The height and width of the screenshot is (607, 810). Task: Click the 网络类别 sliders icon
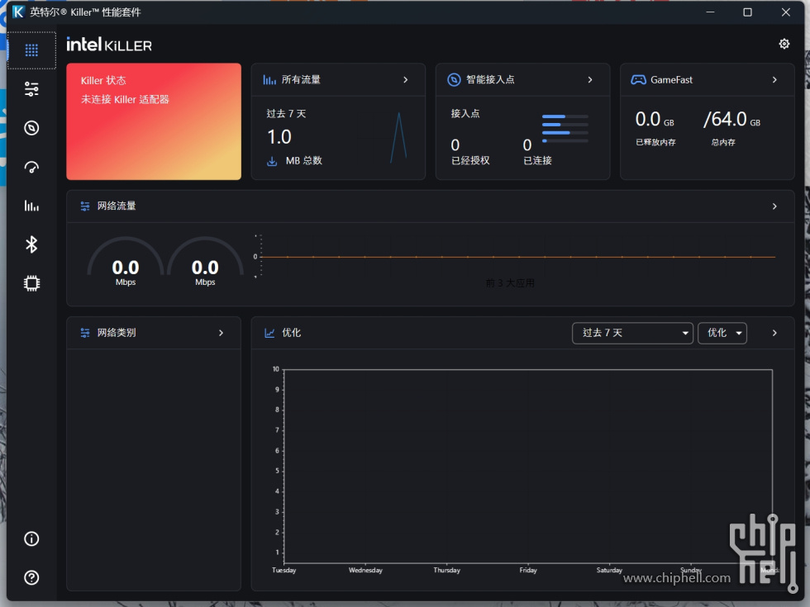[x=85, y=333]
